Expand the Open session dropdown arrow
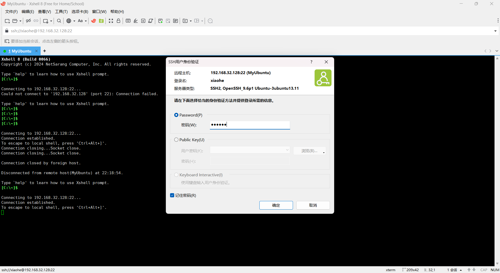This screenshot has height=273, width=500. click(x=20, y=21)
